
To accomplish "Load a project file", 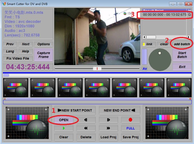I will pyautogui.click(x=108, y=137).
